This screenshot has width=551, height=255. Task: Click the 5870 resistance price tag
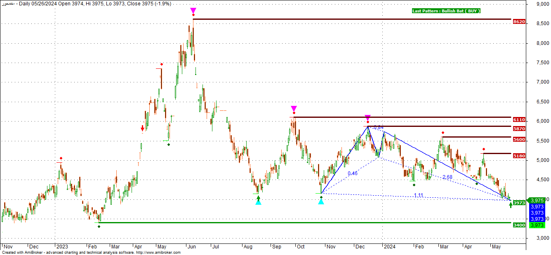[519, 129]
